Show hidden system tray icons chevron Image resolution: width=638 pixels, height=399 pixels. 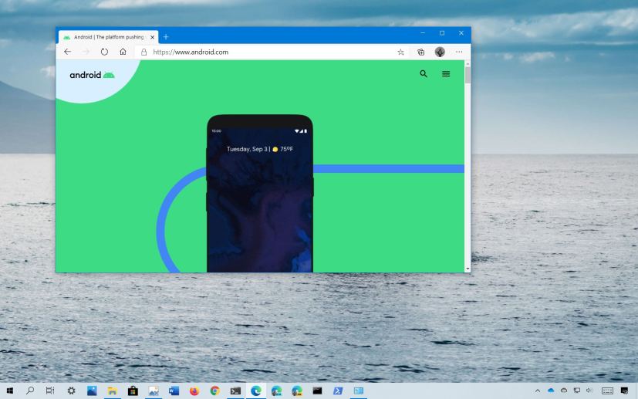pos(538,391)
